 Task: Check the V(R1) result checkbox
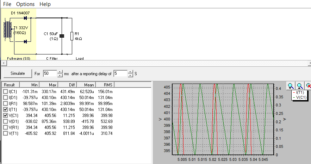pyautogui.click(x=5, y=127)
